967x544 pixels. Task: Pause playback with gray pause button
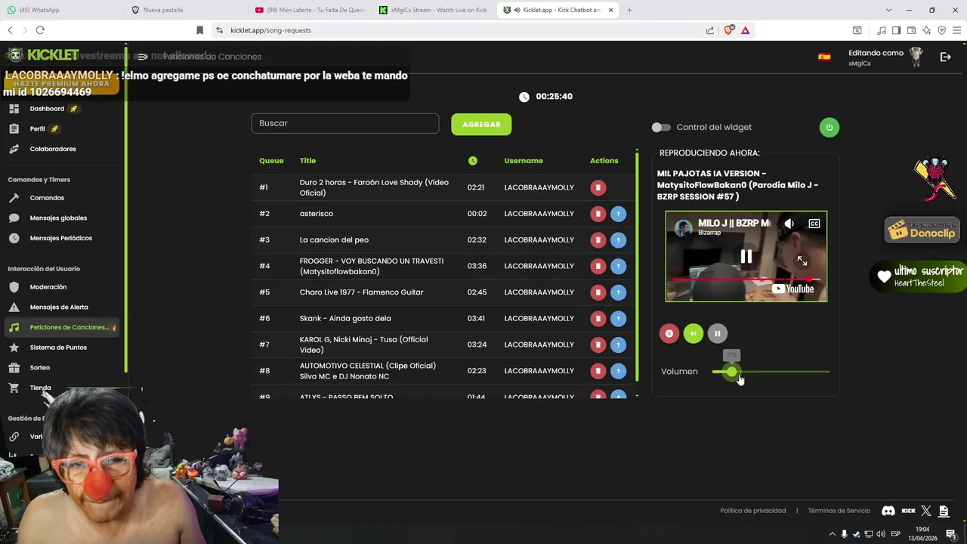click(717, 333)
